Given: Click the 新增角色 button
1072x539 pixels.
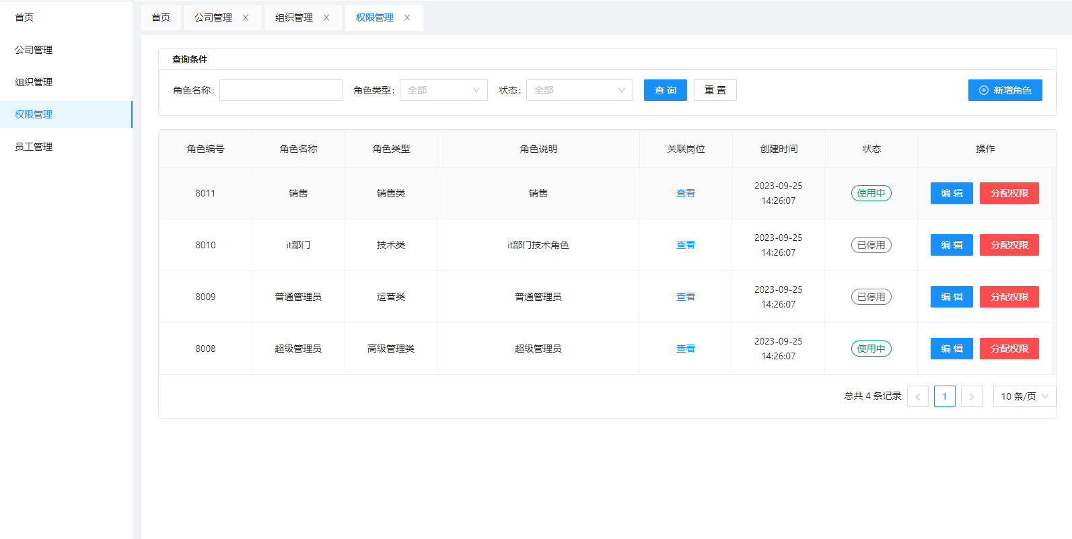Looking at the screenshot, I should (1005, 90).
